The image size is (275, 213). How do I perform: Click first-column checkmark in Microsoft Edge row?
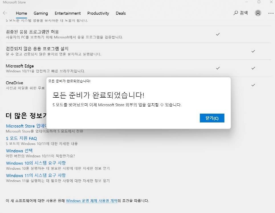(x=218, y=68)
